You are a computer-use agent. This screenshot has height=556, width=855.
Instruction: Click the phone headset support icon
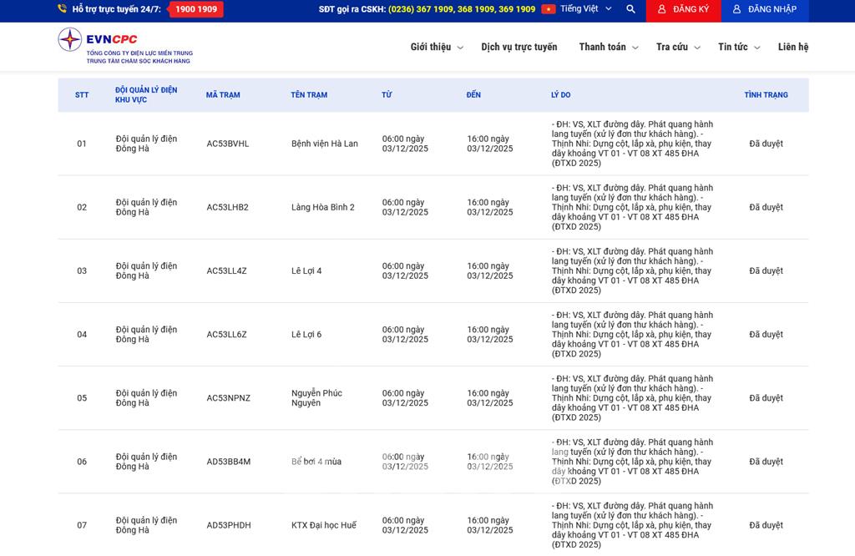click(x=63, y=9)
